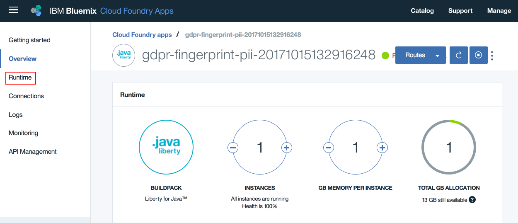Open the three-dot more actions menu

point(492,56)
